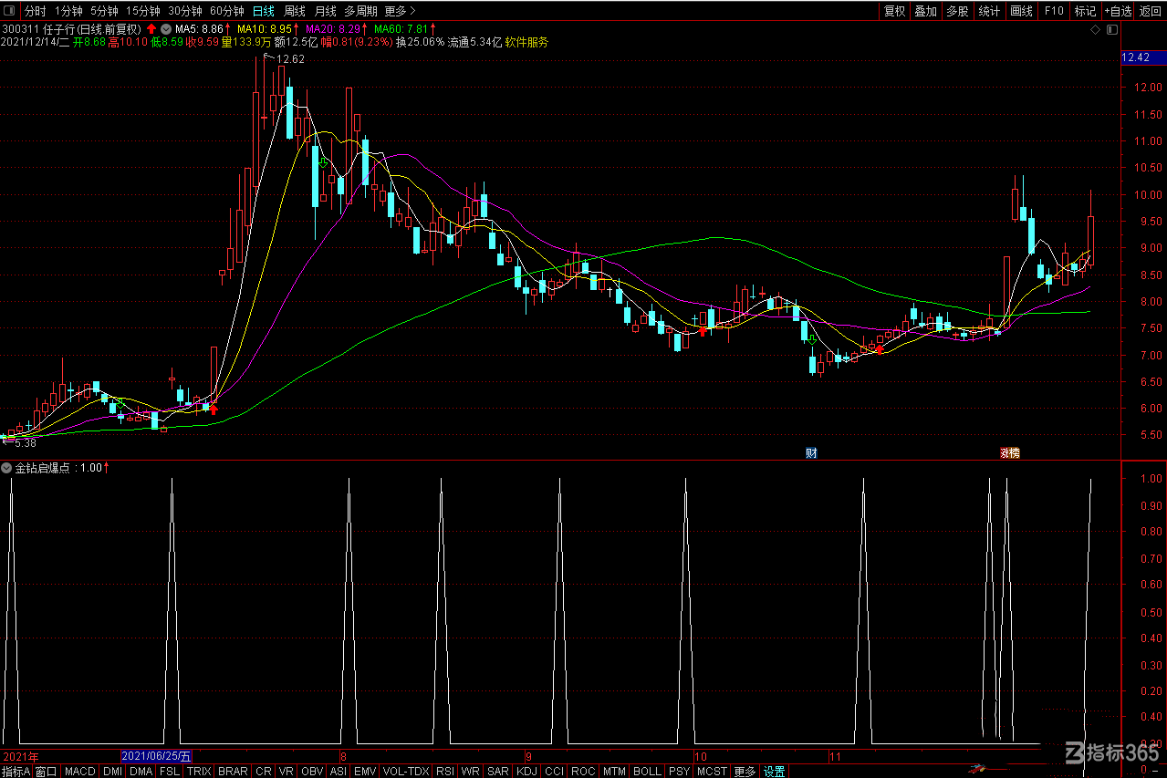Switch sub-indicator to WR
This screenshot has width=1167, height=778.
(471, 771)
